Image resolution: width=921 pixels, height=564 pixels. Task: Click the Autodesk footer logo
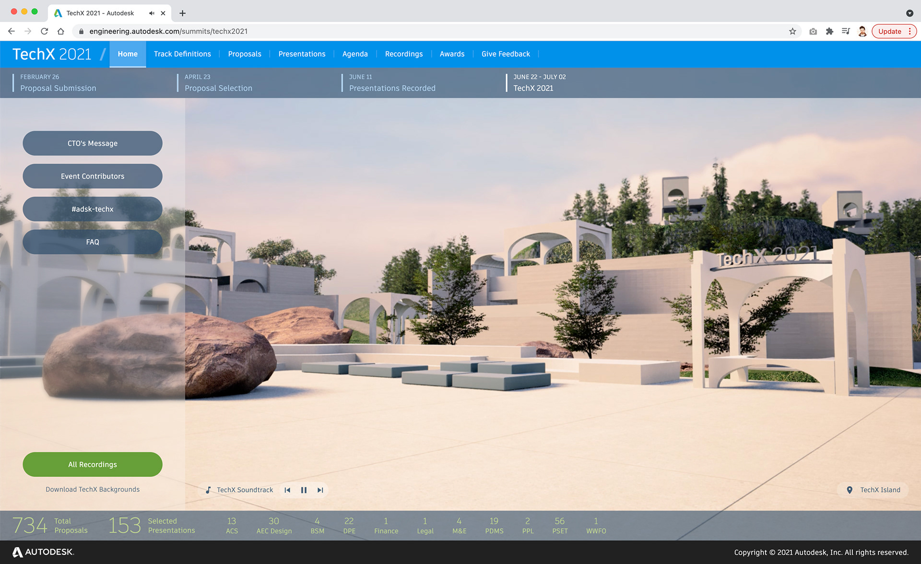click(x=43, y=552)
